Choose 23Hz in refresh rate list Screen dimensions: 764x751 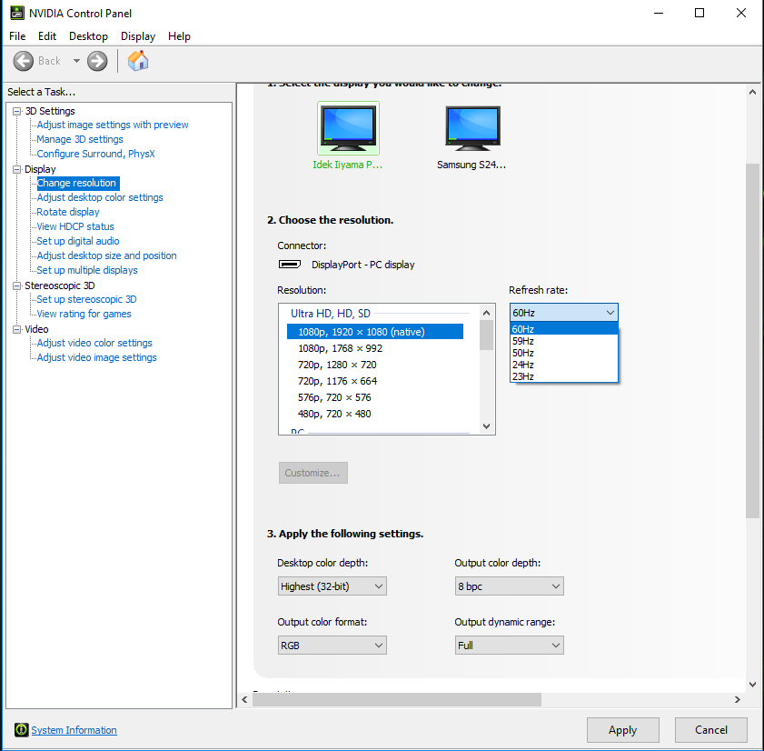[564, 376]
